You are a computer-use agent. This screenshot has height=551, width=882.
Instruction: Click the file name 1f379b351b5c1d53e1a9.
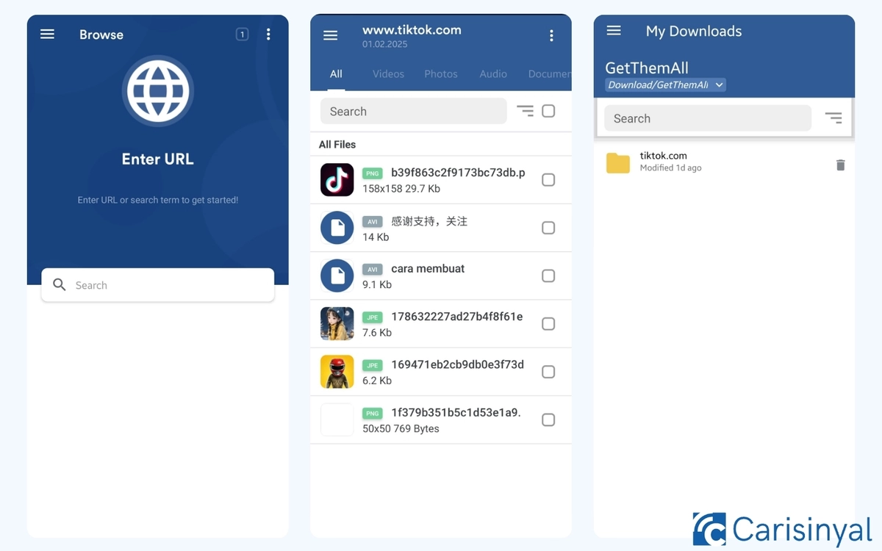[456, 413]
